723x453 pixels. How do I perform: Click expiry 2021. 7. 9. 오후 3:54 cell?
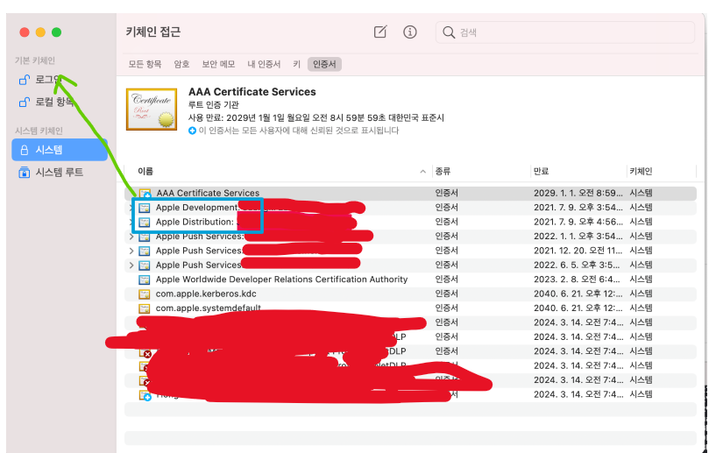pyautogui.click(x=578, y=208)
